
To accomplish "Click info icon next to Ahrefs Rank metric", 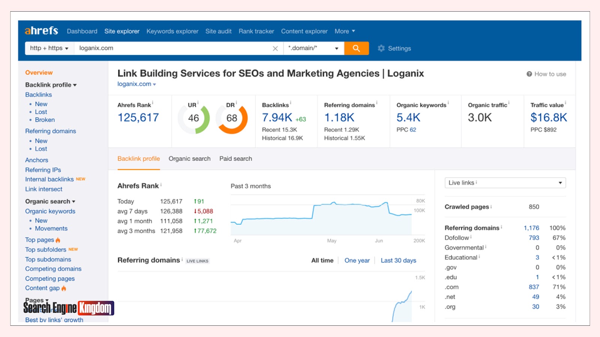I will click(x=153, y=103).
